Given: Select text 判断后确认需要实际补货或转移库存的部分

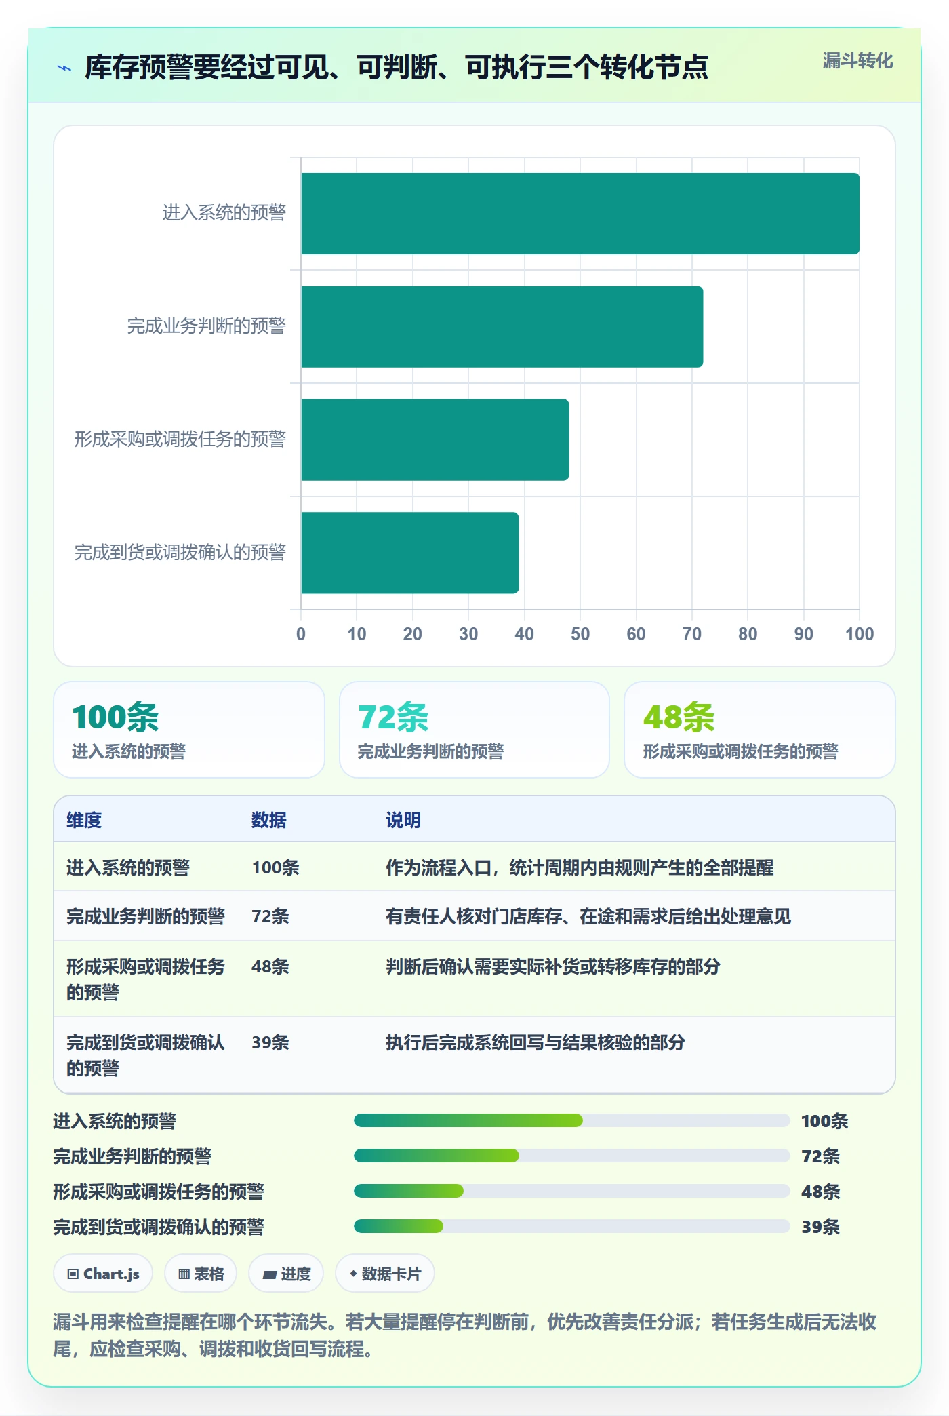Looking at the screenshot, I should click(x=553, y=966).
